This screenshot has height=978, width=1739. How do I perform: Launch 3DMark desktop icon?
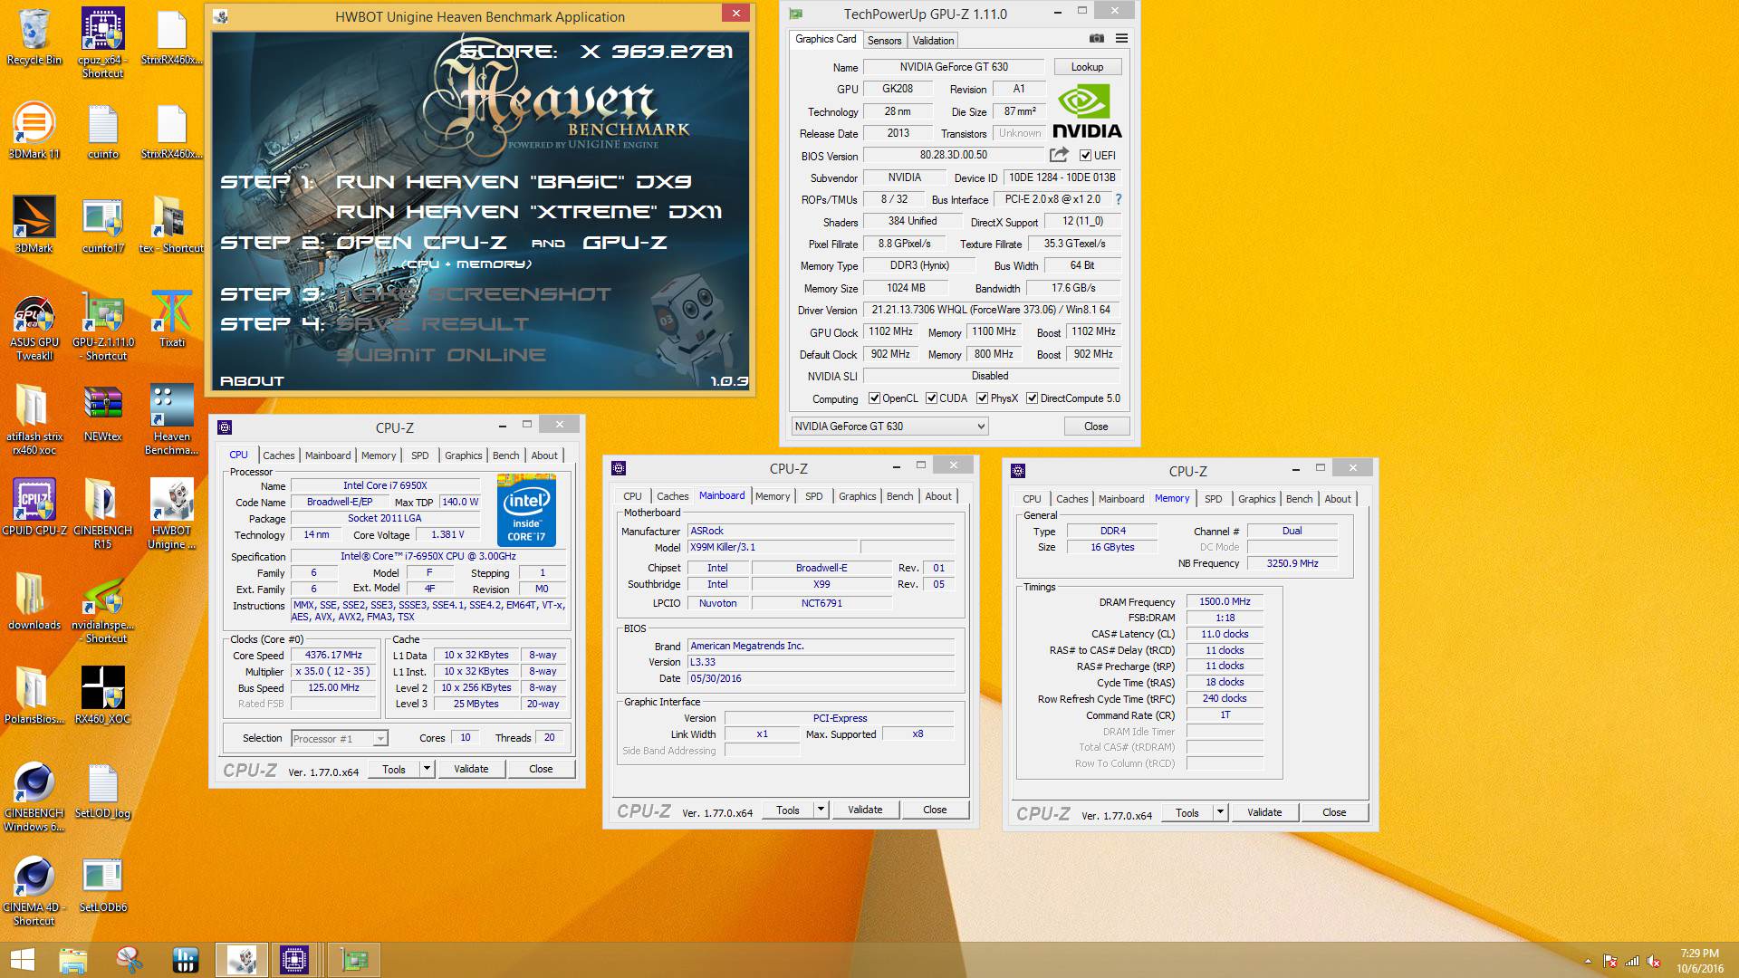[34, 224]
